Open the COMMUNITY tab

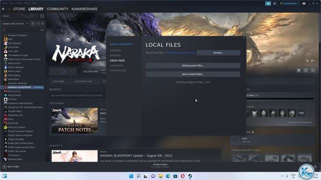pos(58,9)
